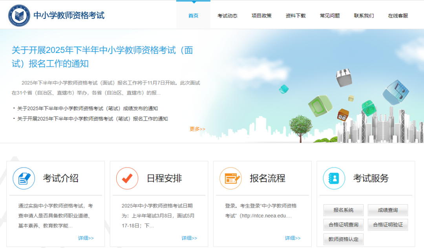
Task: Open the 考试动态 menu
Action: (x=228, y=15)
